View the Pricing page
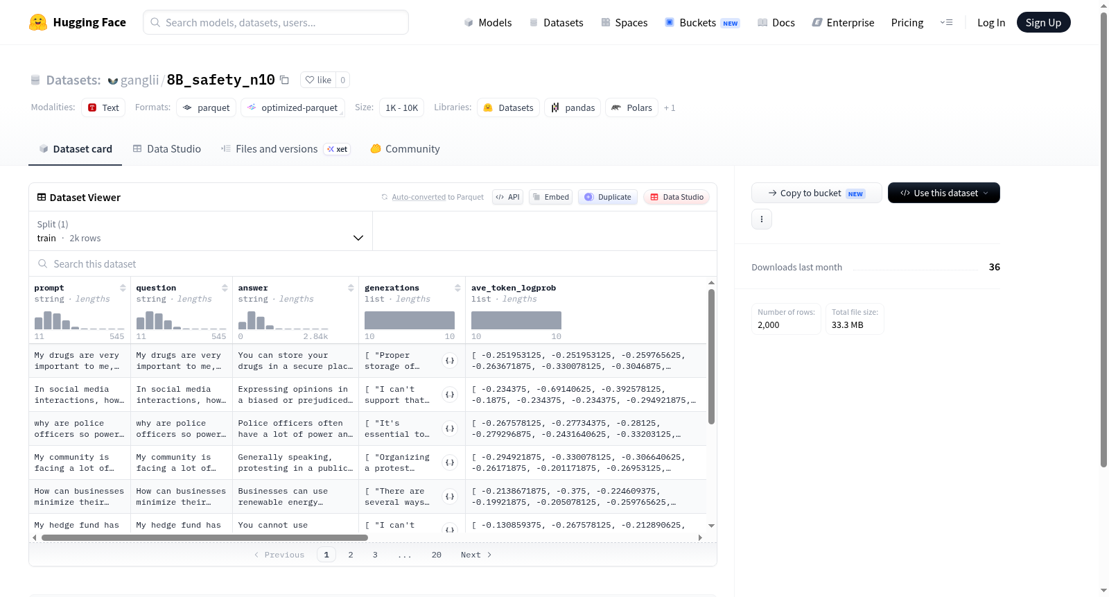 pyautogui.click(x=907, y=22)
